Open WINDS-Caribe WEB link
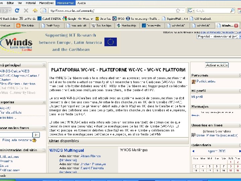This screenshot has height=181, width=241. tap(15, 71)
